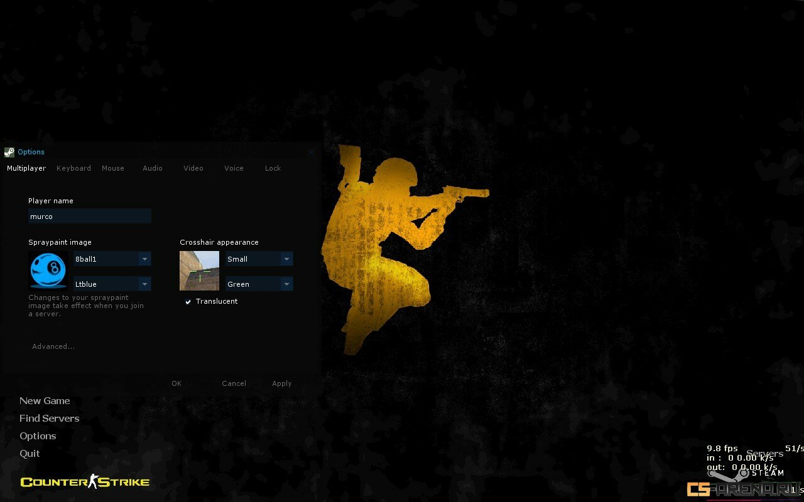Open the Audio tab
Image resolution: width=804 pixels, height=502 pixels.
pyautogui.click(x=153, y=168)
